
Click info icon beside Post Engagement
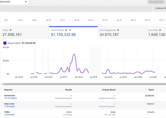tap(118, 30)
